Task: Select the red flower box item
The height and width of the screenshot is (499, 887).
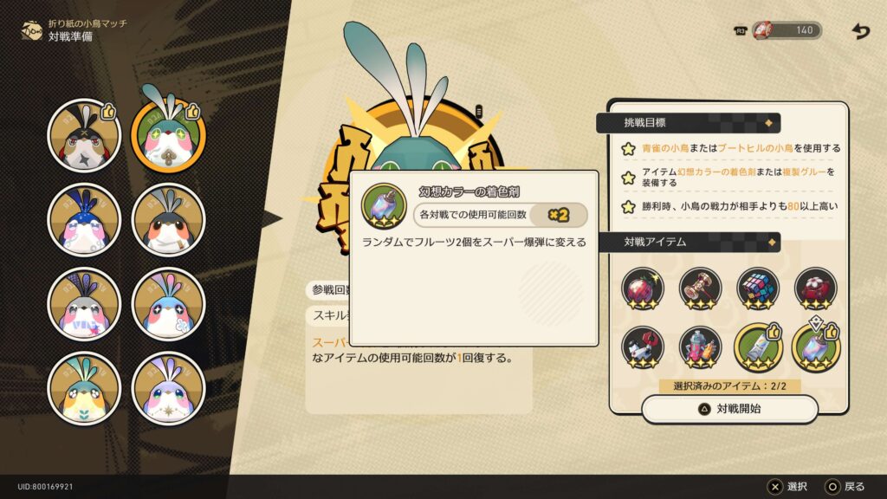Action: pos(816,288)
